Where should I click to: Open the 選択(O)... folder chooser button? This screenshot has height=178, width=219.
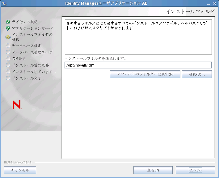tap(197, 74)
